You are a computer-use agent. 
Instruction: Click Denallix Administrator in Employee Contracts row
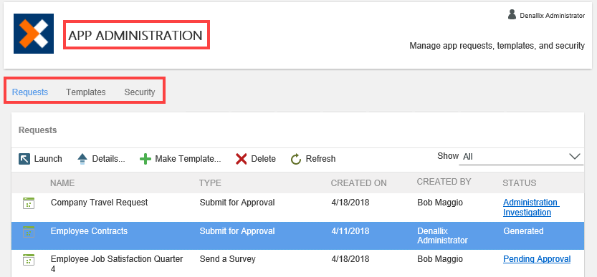pos(442,235)
